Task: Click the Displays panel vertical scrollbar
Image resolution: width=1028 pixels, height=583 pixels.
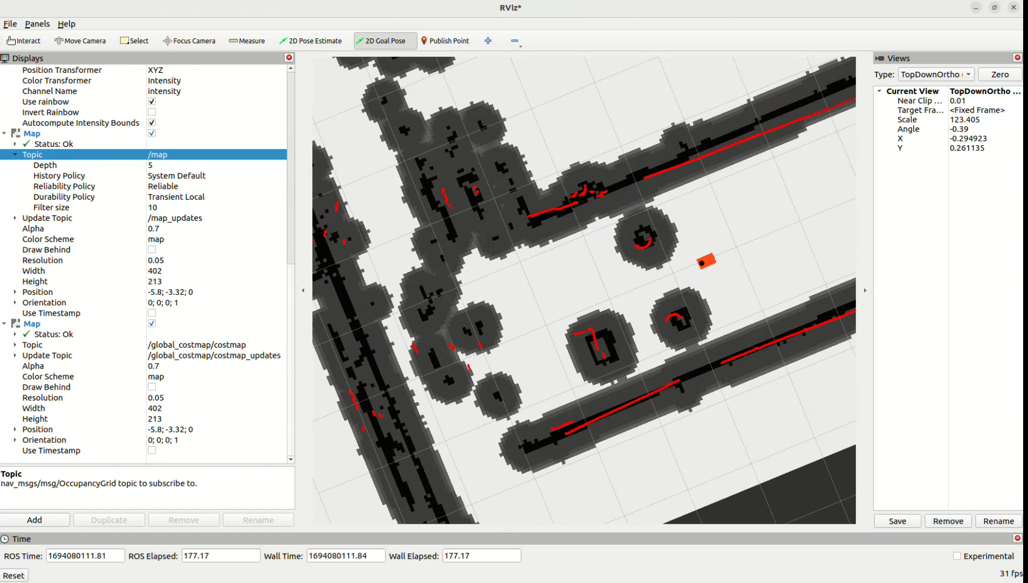Action: (x=291, y=167)
